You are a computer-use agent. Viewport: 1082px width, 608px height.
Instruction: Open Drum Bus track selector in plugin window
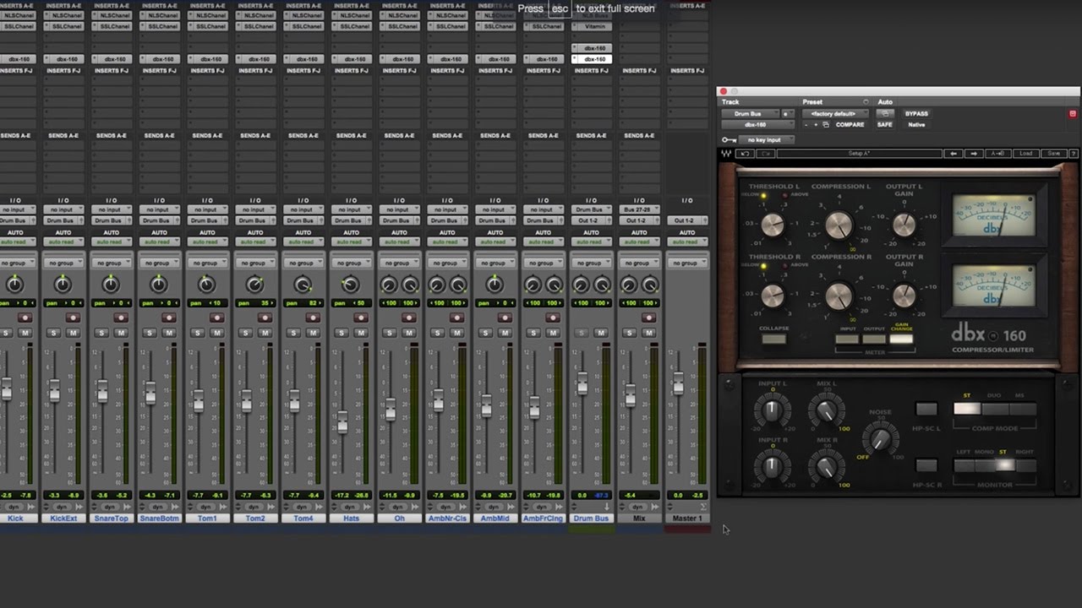coord(751,114)
